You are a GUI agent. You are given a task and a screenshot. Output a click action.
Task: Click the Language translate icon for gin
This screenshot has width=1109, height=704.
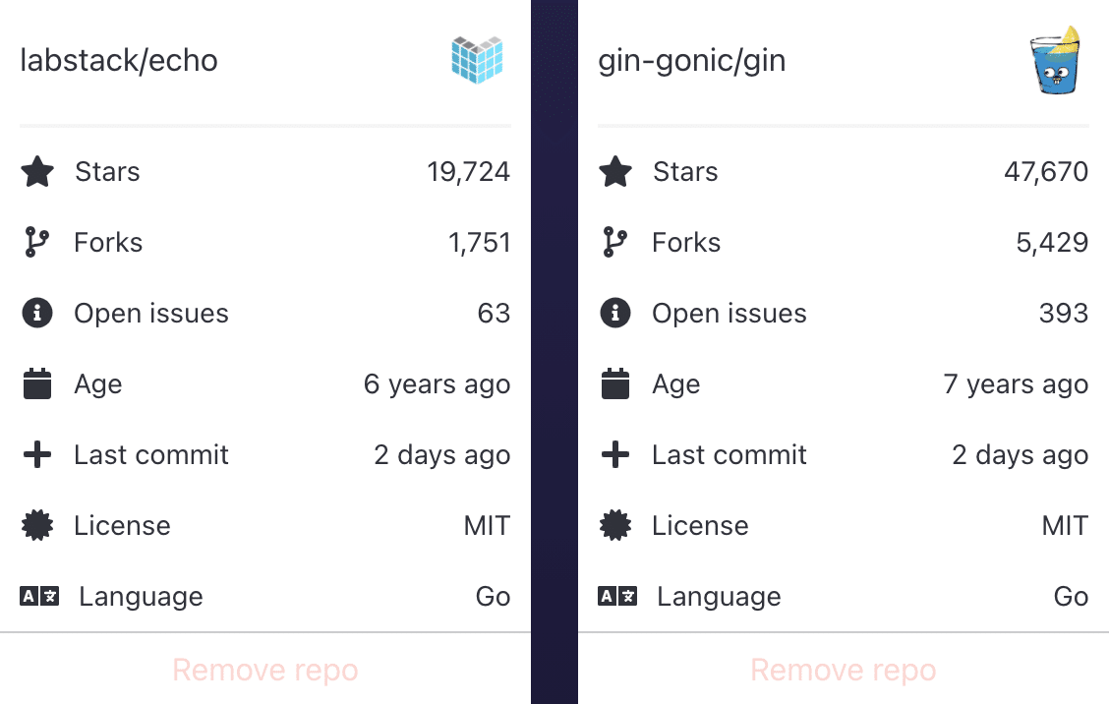(x=617, y=597)
